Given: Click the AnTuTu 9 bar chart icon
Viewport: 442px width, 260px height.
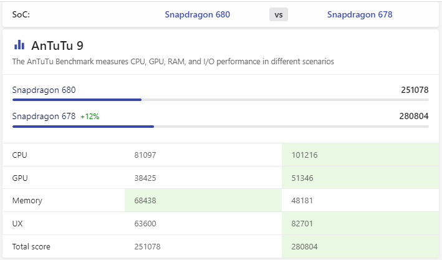Looking at the screenshot, I should (19, 45).
